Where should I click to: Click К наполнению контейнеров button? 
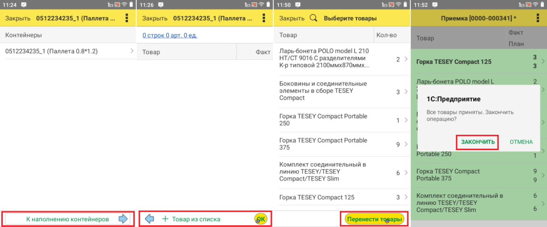click(67, 219)
